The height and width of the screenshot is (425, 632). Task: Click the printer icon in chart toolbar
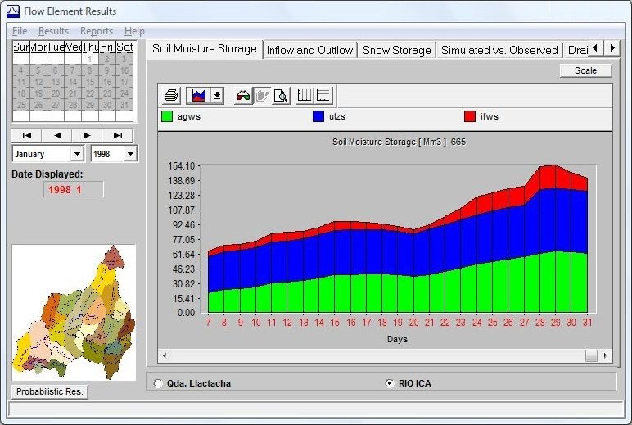pos(171,96)
